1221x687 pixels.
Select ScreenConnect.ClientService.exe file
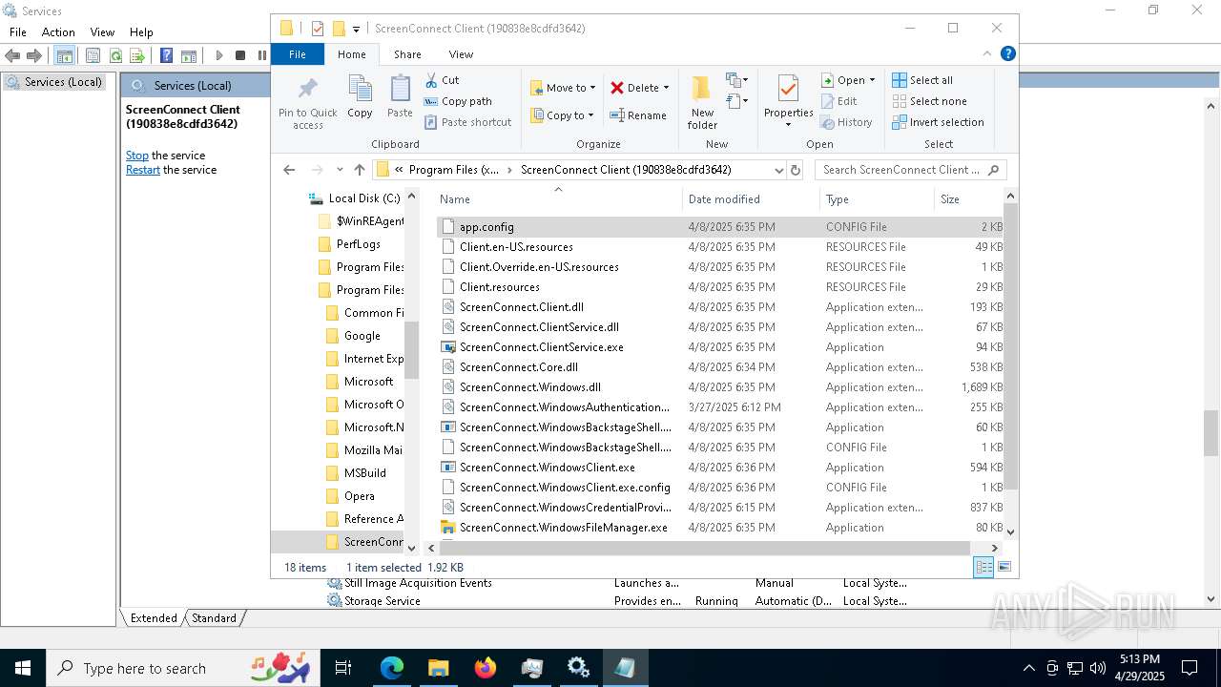[541, 347]
